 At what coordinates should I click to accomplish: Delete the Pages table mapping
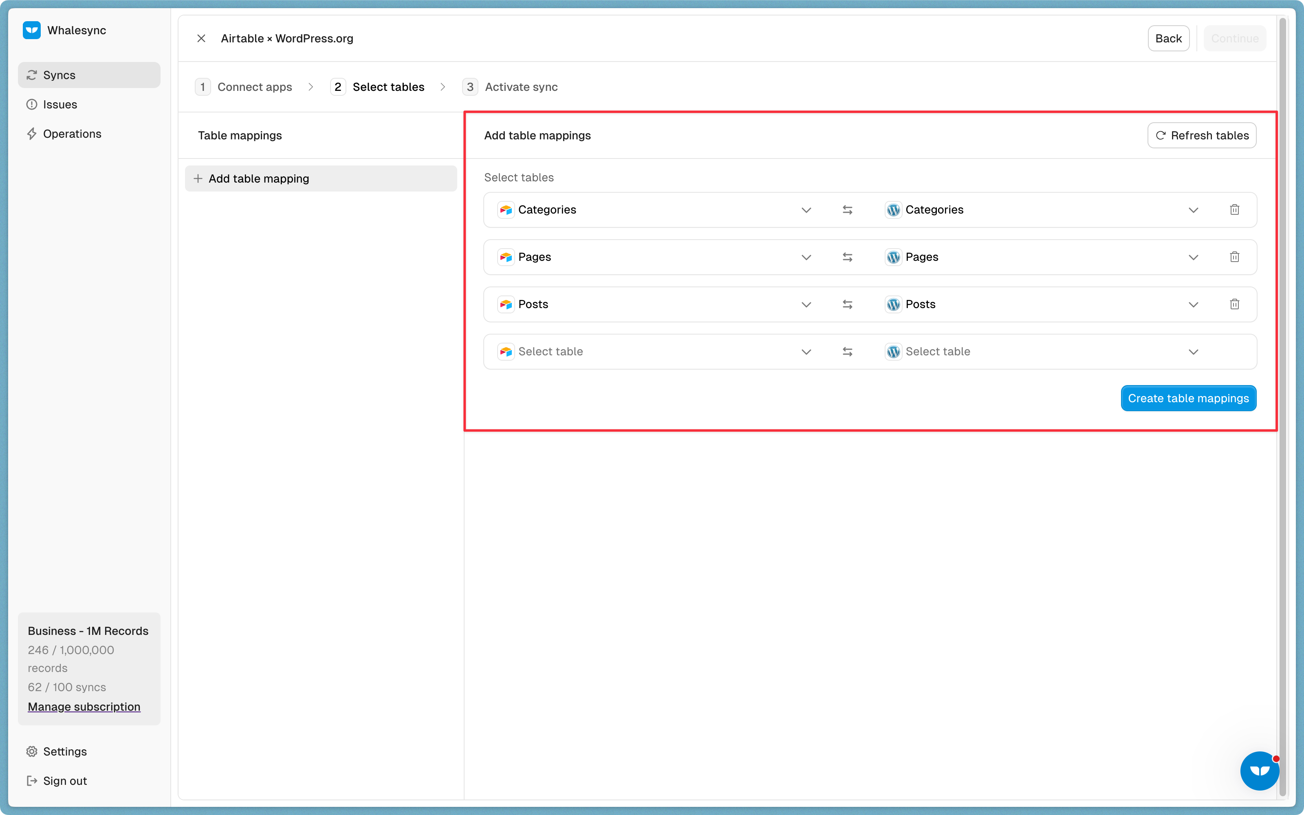point(1234,257)
